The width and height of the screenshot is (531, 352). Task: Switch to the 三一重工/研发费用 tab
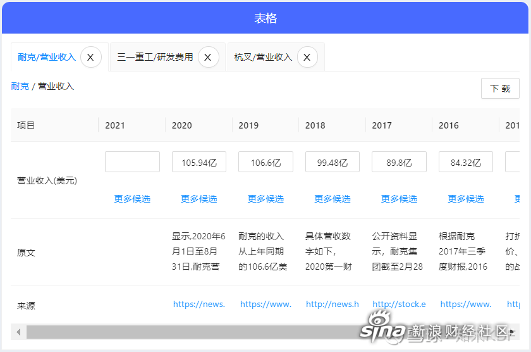coord(155,57)
